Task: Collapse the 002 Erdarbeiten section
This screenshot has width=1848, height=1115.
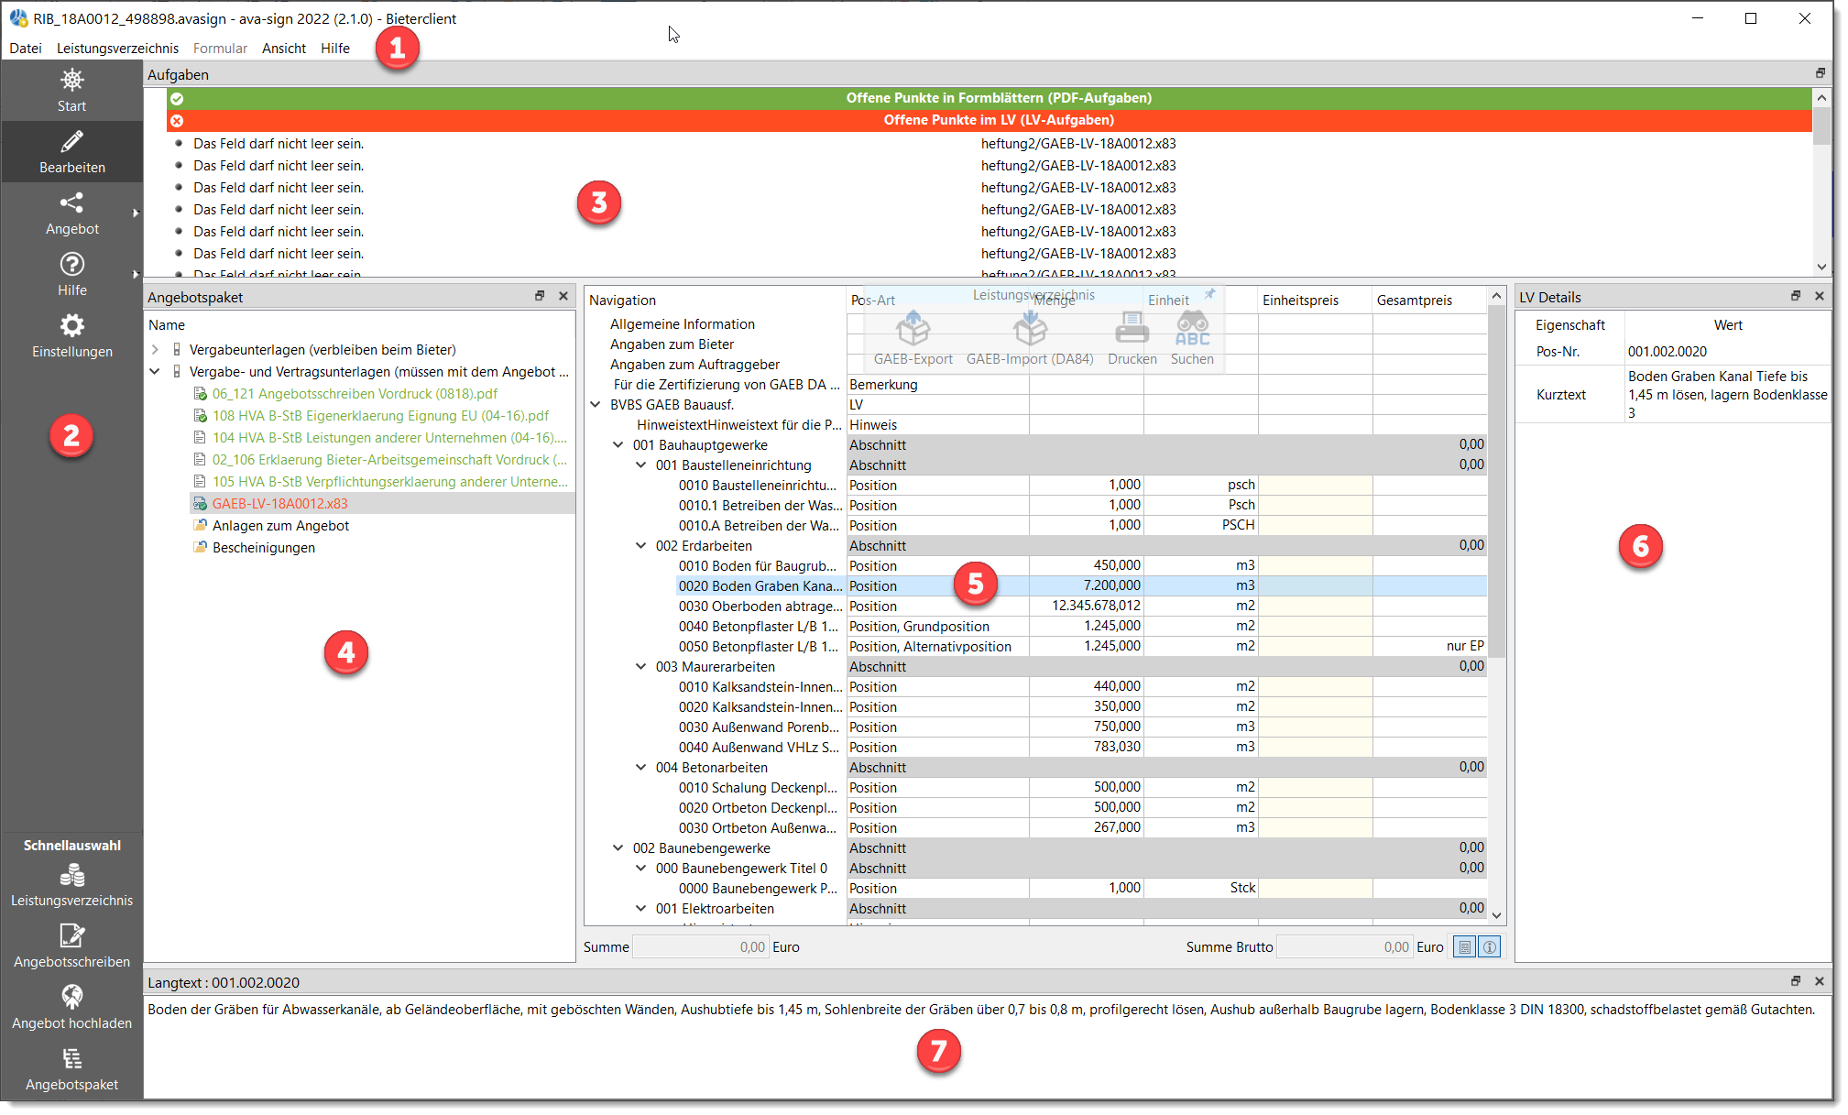Action: (x=641, y=546)
